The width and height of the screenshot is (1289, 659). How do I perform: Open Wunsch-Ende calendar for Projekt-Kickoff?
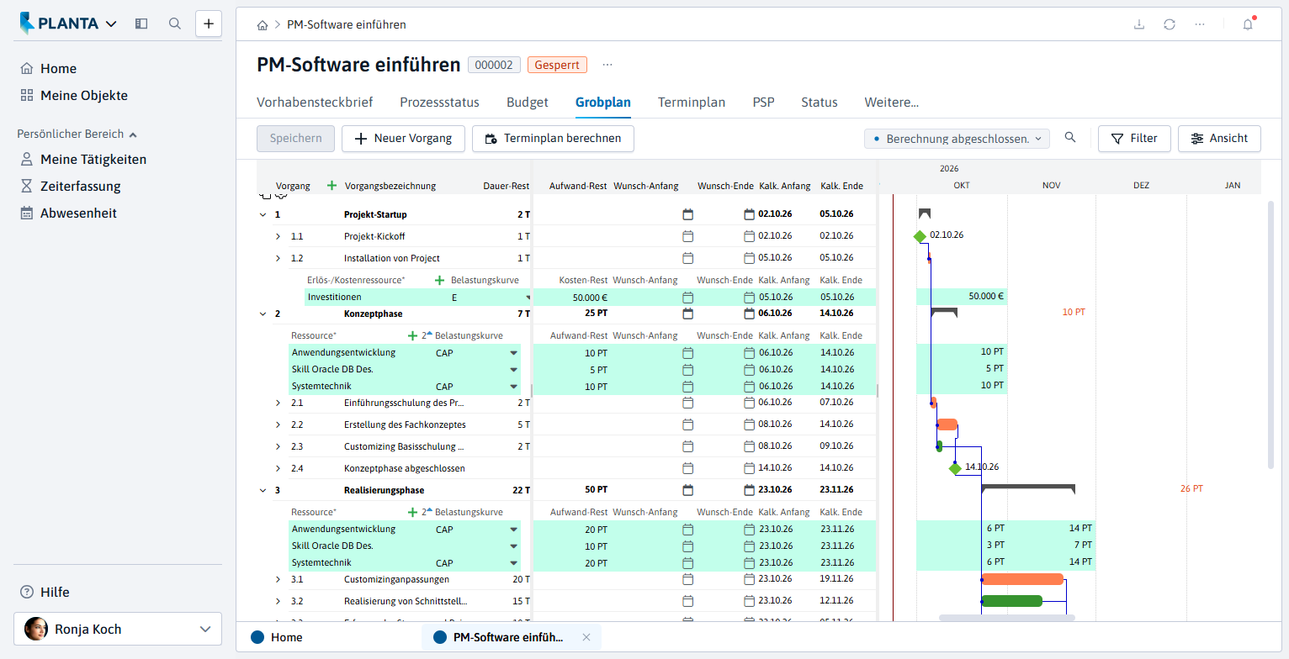[x=750, y=236]
